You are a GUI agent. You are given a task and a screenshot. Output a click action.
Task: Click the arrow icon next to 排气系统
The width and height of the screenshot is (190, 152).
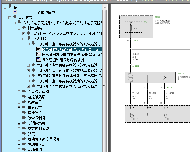24,28
